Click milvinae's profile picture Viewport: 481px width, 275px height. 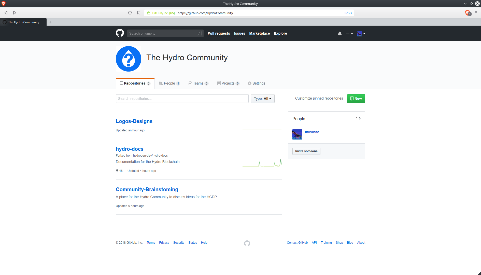pyautogui.click(x=297, y=134)
